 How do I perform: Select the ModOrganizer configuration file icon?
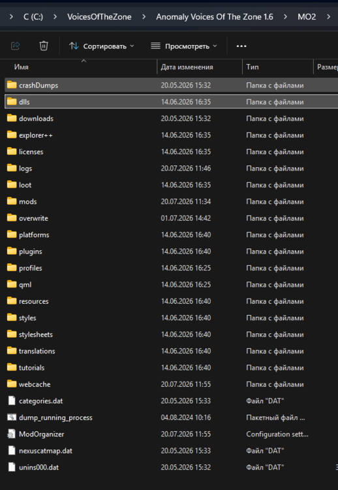(x=12, y=434)
